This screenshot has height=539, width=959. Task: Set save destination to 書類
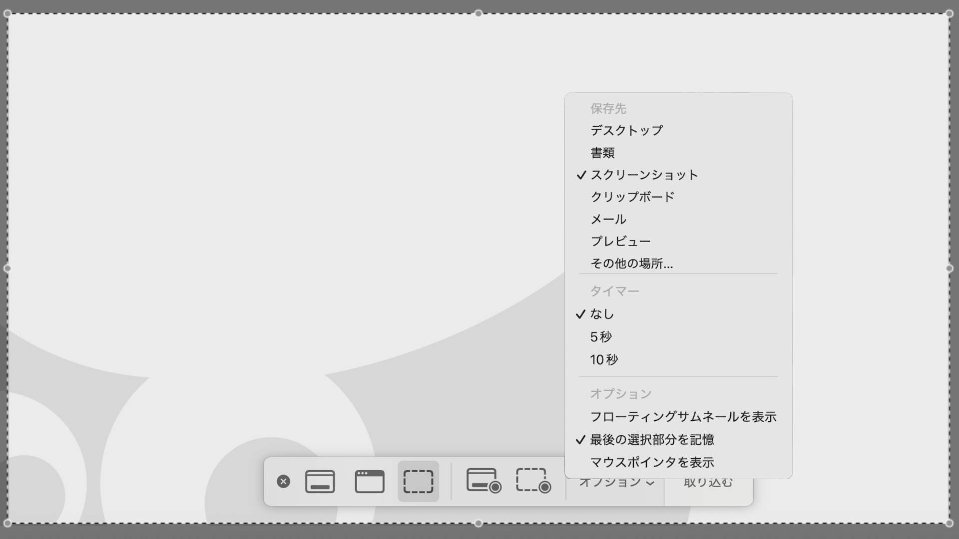[603, 153]
